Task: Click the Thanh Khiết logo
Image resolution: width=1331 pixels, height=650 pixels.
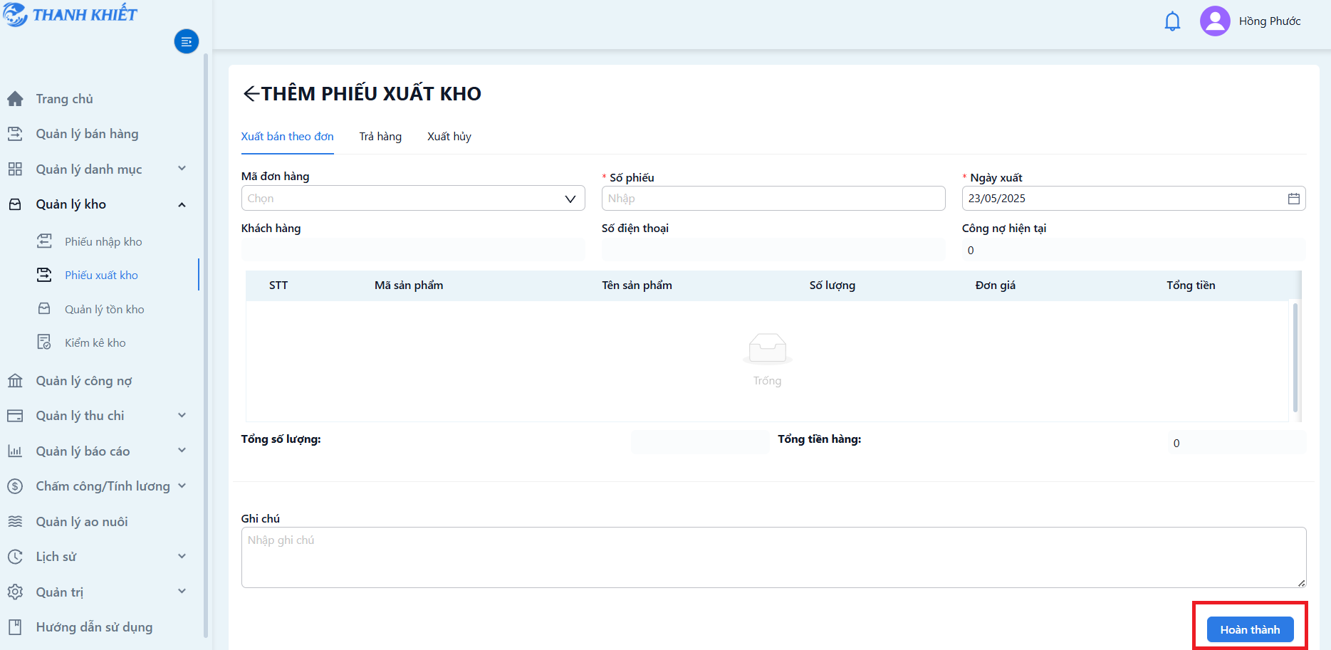Action: click(x=70, y=14)
